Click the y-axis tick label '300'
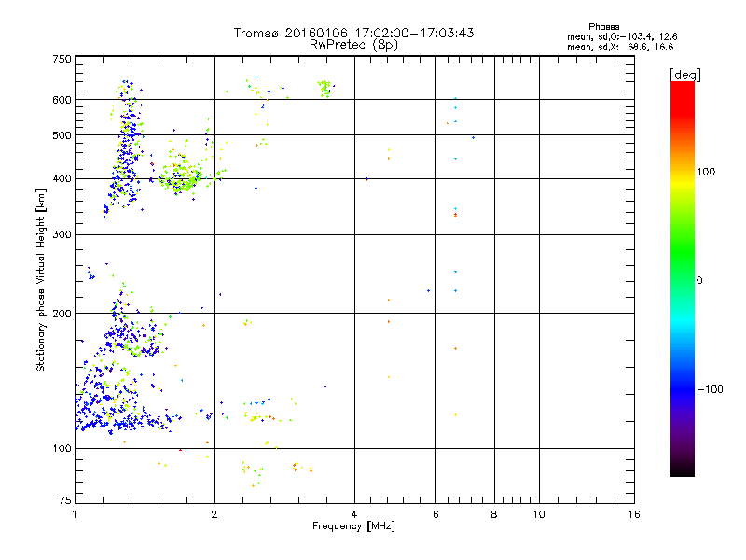The width and height of the screenshot is (746, 560). tap(62, 235)
